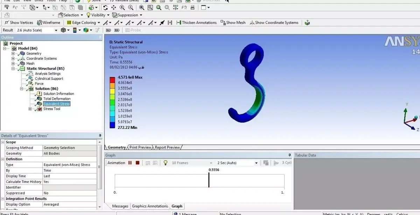Pin the Details panel
This screenshot has width=420, height=215.
[x=100, y=136]
